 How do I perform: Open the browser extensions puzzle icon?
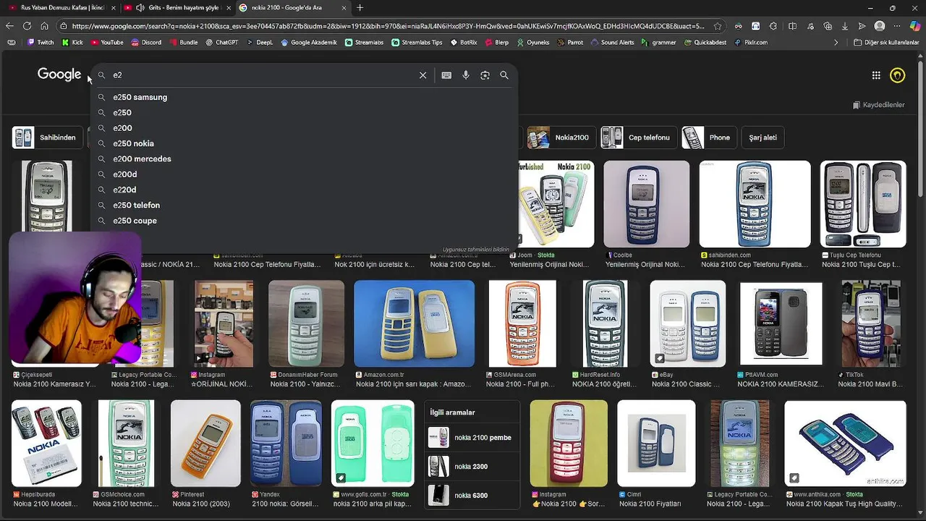click(773, 26)
